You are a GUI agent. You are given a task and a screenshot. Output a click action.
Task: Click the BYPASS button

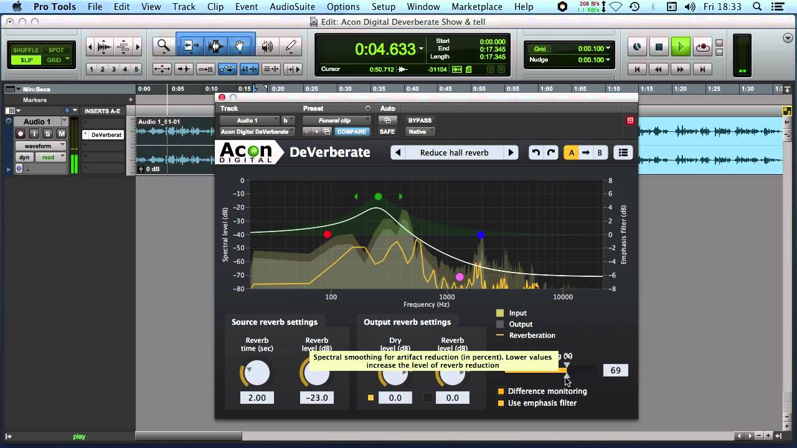pos(420,120)
